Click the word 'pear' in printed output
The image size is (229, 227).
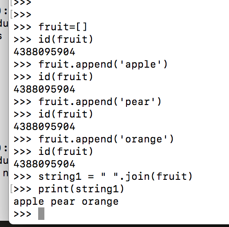pyautogui.click(x=63, y=202)
